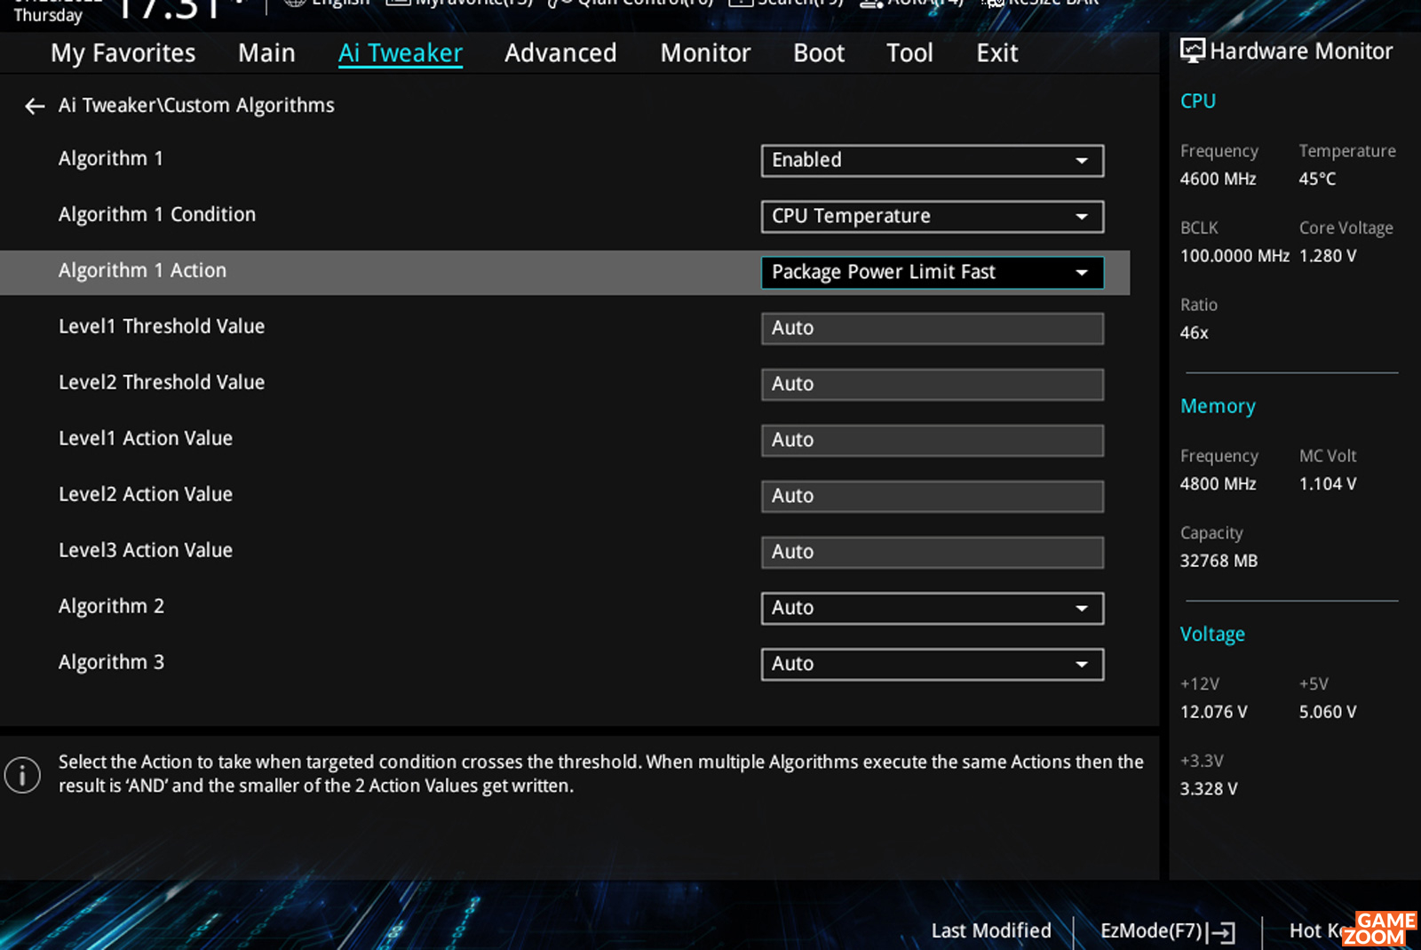Click the 5.060 V reading

[1328, 713]
